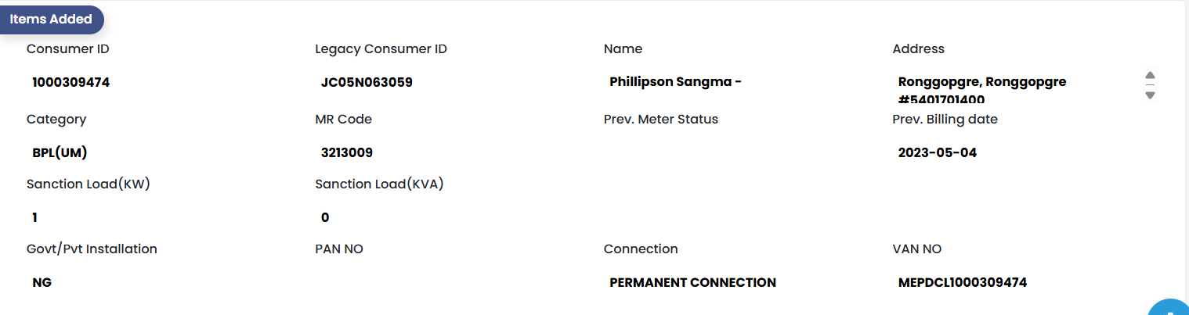
Task: Click the Sanction Load(KW) value 1
Action: pos(35,218)
